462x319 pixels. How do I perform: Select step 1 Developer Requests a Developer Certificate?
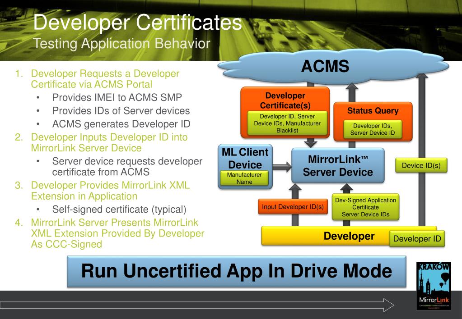105,79
